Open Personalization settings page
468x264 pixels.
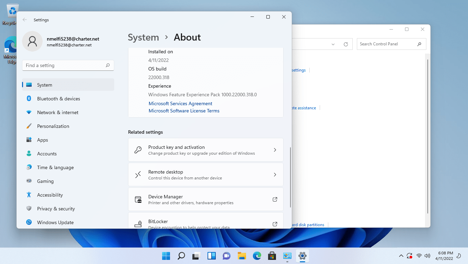[68, 126]
